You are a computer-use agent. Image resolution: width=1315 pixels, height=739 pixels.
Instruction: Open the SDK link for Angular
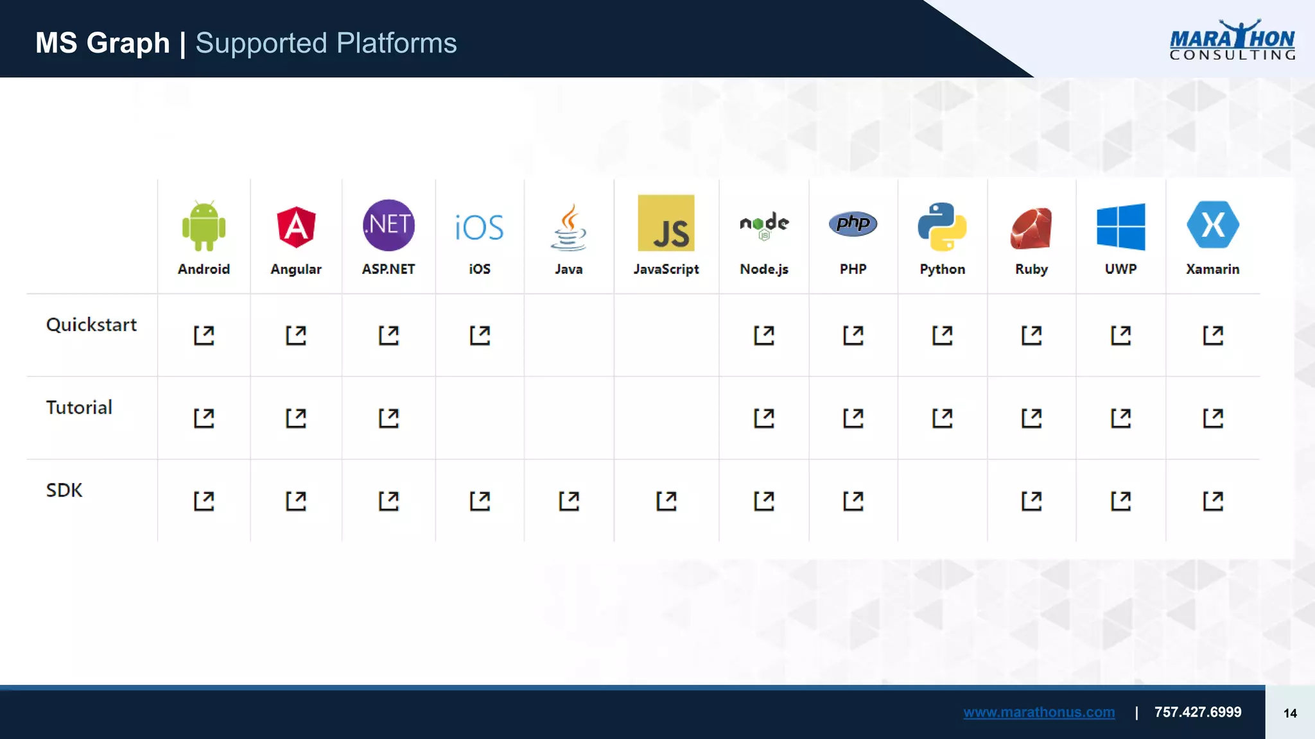(296, 501)
